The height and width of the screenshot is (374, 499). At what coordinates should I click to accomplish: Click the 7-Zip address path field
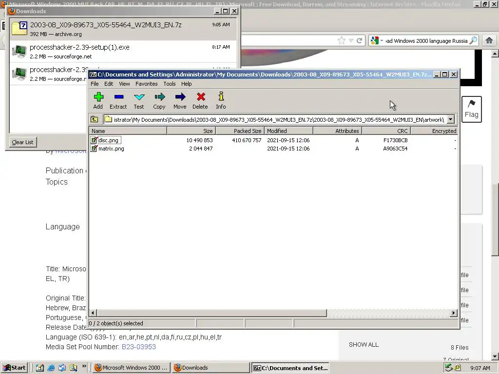pyautogui.click(x=275, y=120)
